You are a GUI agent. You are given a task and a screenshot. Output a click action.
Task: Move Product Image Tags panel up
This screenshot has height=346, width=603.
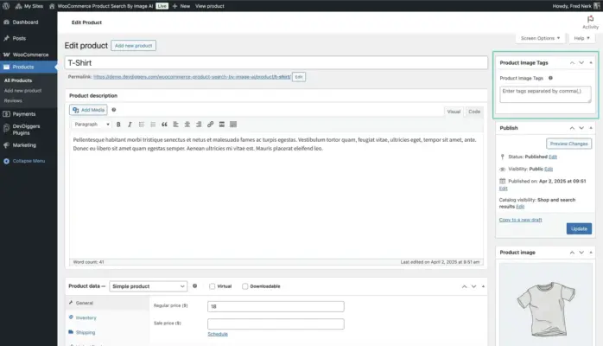(x=572, y=63)
